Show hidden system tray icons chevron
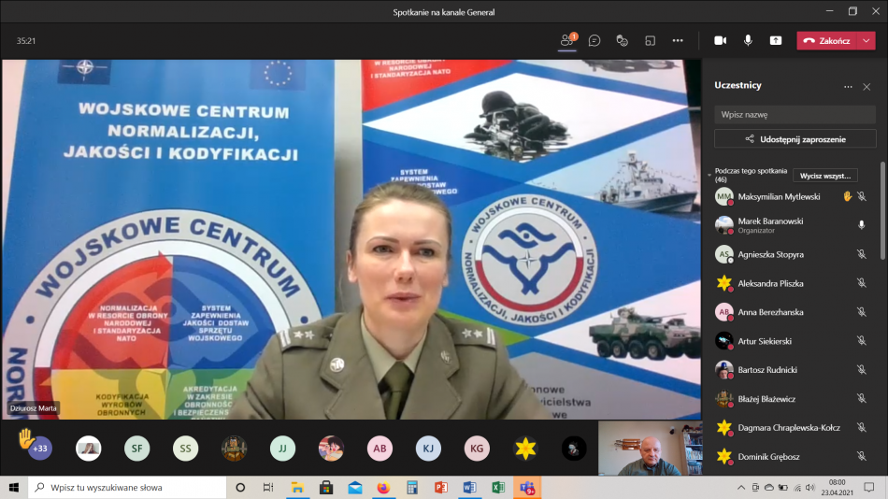Image resolution: width=888 pixels, height=499 pixels. 740,487
